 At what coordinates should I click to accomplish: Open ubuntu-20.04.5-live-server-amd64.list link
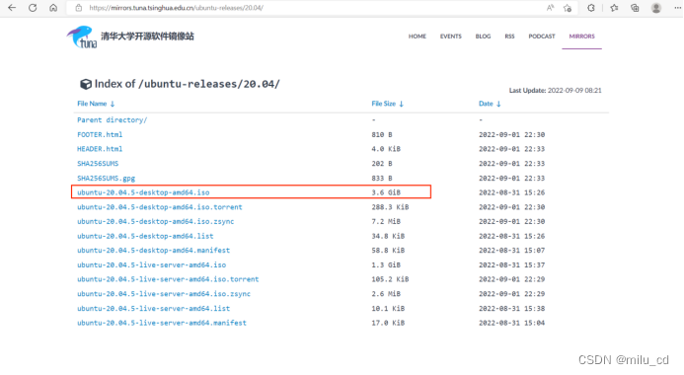pyautogui.click(x=154, y=309)
